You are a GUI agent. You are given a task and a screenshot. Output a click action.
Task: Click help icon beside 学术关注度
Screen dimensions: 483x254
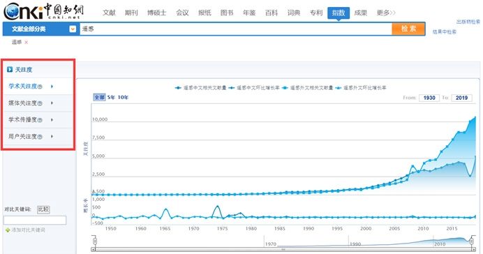40,87
